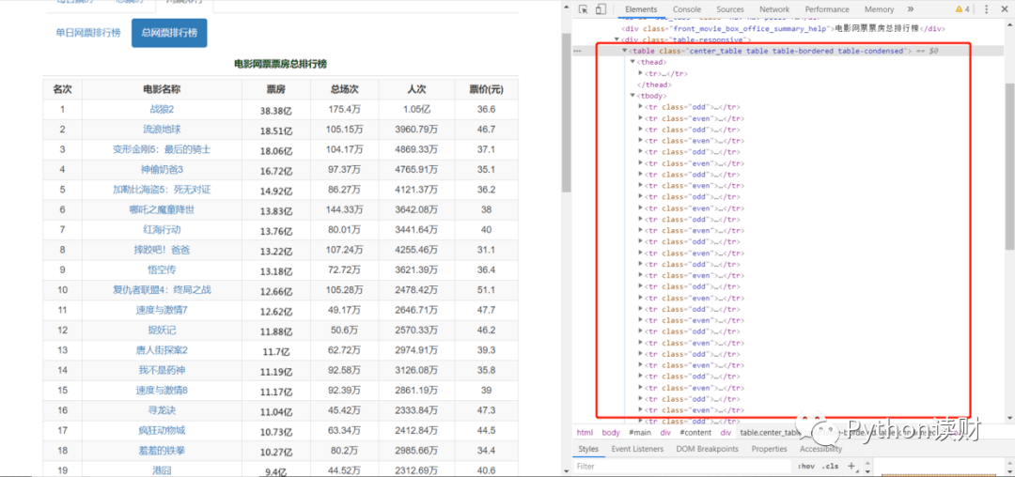Open the 复仇者联盟4：终局之战 link
This screenshot has width=1015, height=477.
pos(162,289)
